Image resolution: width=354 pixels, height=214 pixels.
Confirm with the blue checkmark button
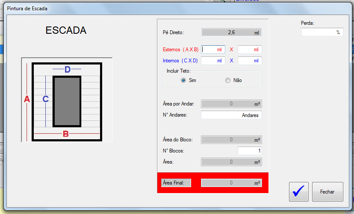click(x=299, y=192)
